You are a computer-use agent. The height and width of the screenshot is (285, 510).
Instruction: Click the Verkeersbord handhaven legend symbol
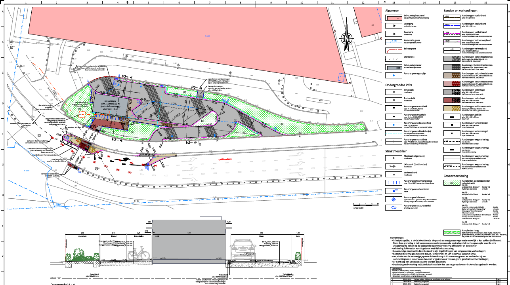coord(394,174)
